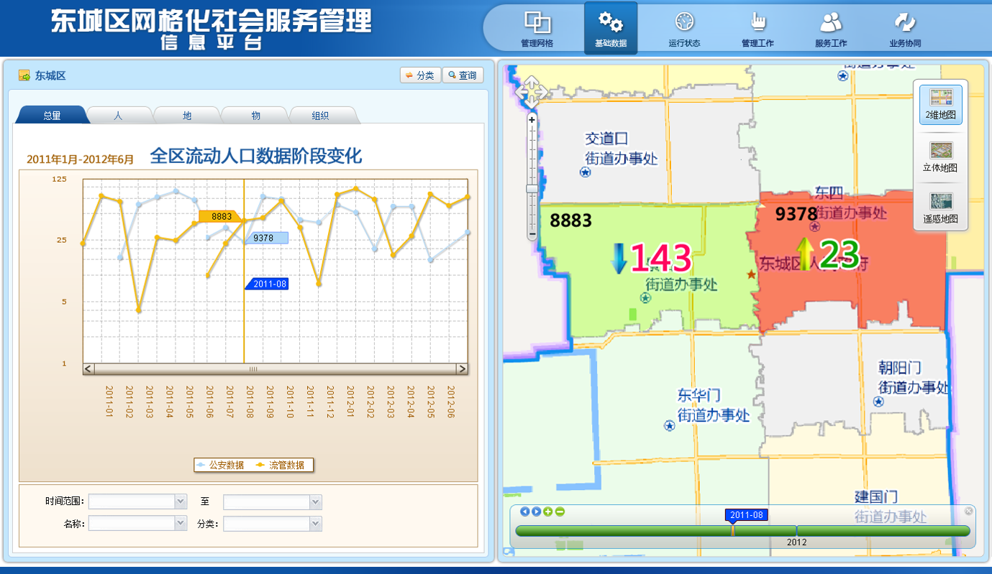Open the 管理工作 hand pointer icon
This screenshot has width=992, height=574.
tap(757, 22)
